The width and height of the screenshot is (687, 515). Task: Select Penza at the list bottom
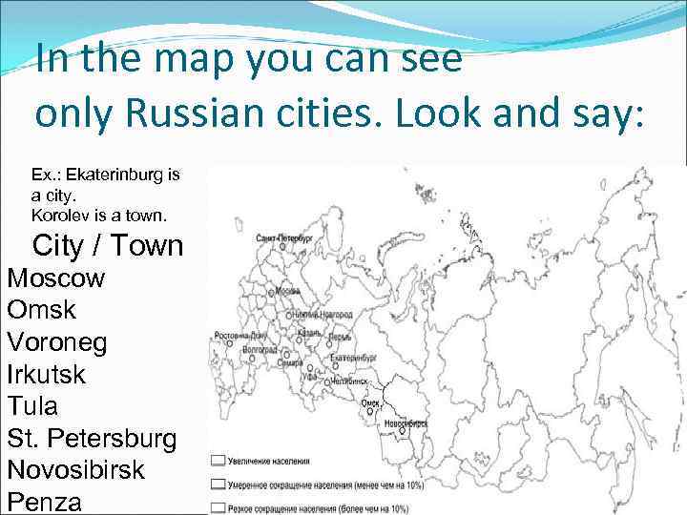[x=44, y=502]
